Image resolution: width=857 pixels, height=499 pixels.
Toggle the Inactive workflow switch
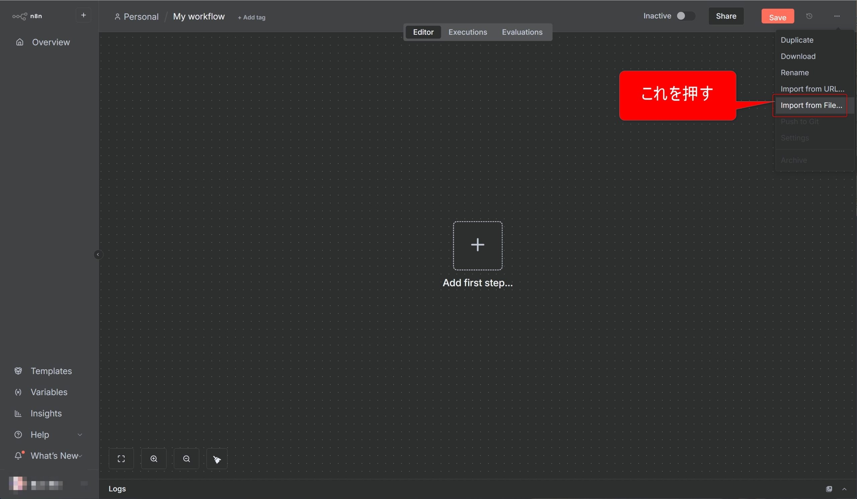(x=685, y=16)
